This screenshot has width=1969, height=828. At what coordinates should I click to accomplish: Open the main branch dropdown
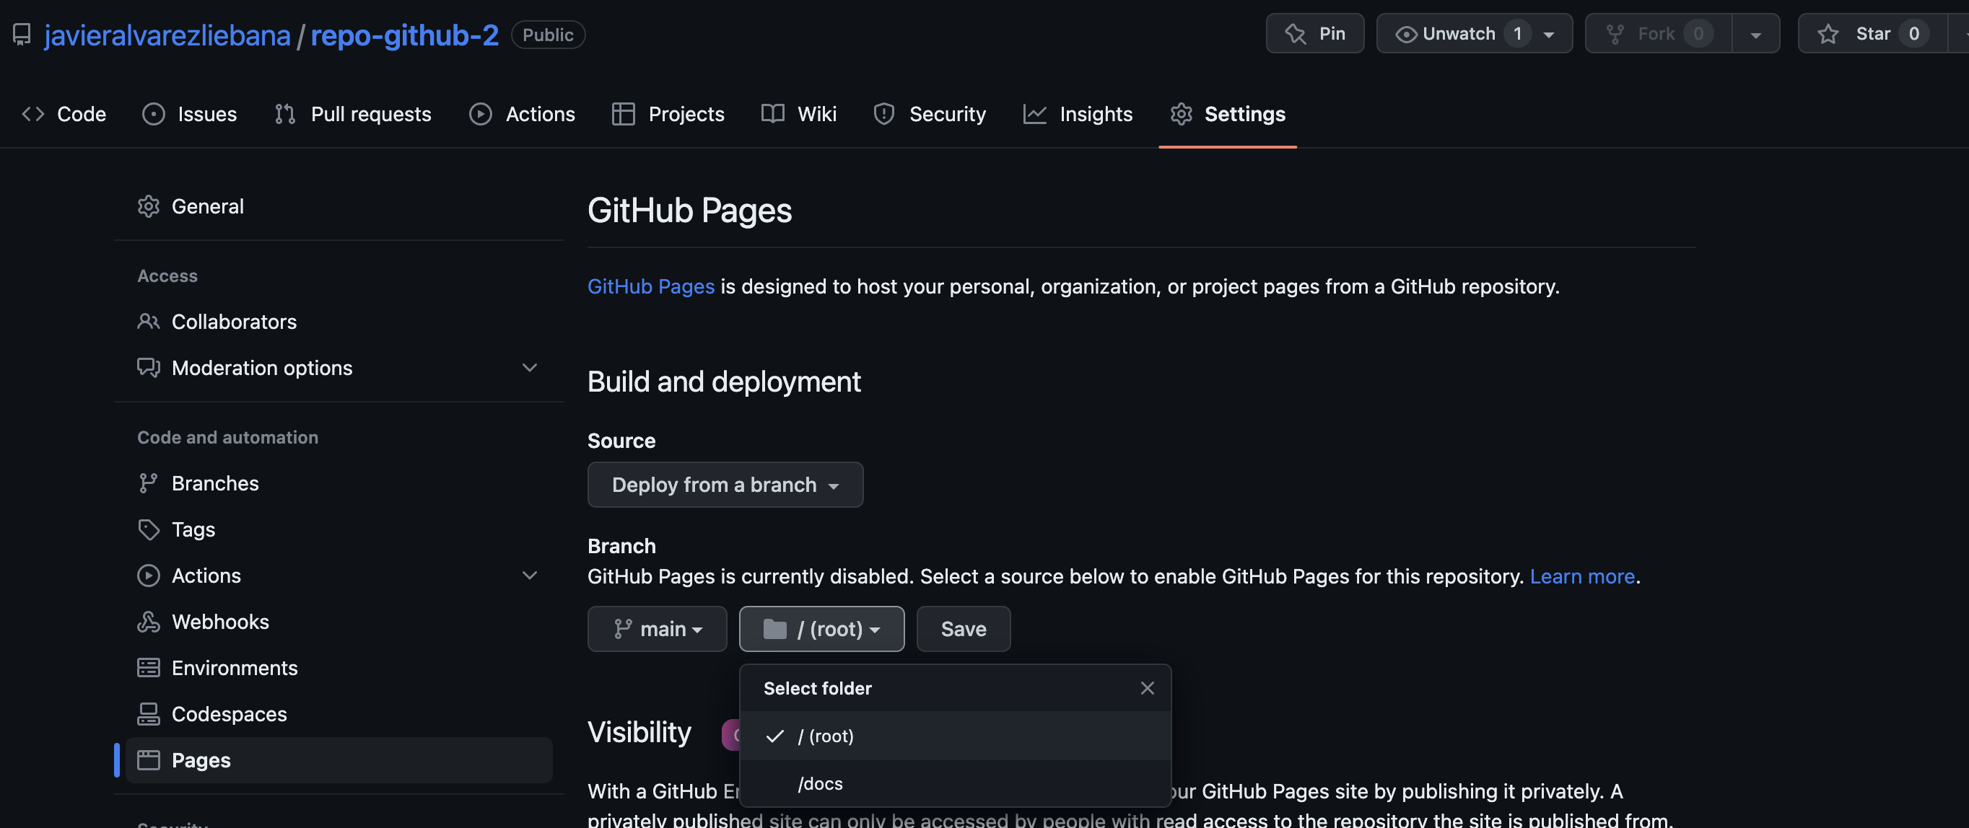point(657,629)
